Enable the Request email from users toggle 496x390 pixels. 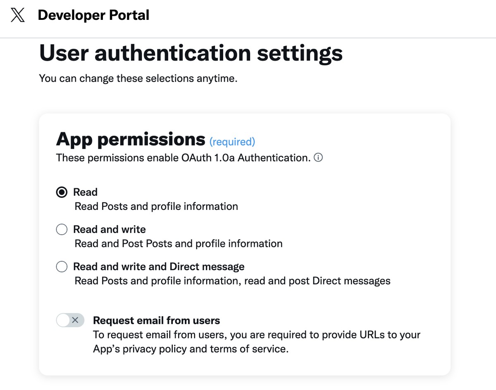coord(70,320)
